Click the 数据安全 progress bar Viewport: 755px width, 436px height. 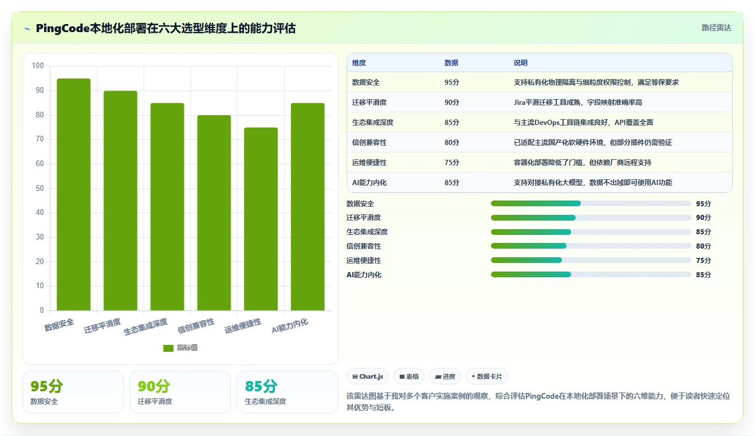coord(591,203)
